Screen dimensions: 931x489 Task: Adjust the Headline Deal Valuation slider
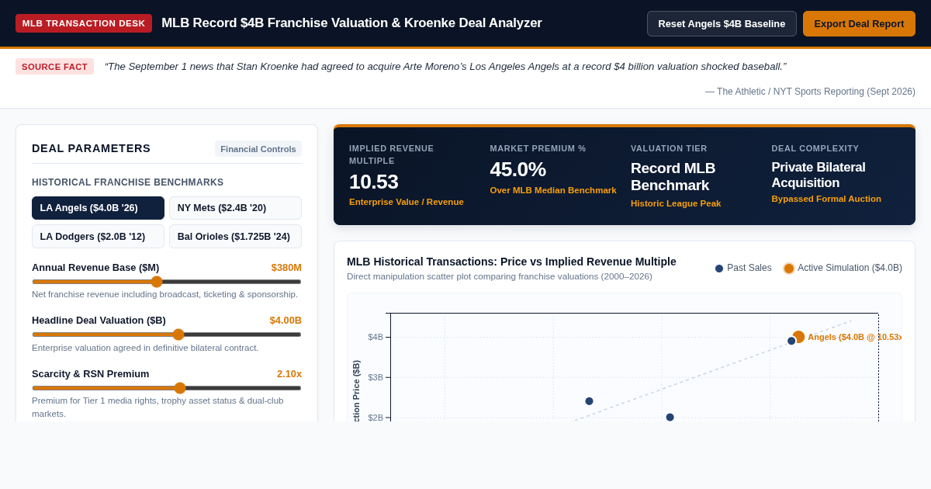[167, 335]
